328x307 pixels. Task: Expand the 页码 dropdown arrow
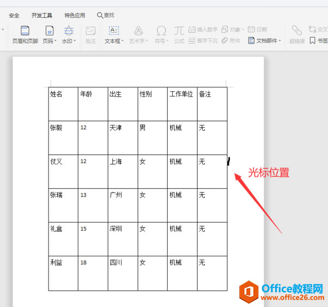click(56, 41)
